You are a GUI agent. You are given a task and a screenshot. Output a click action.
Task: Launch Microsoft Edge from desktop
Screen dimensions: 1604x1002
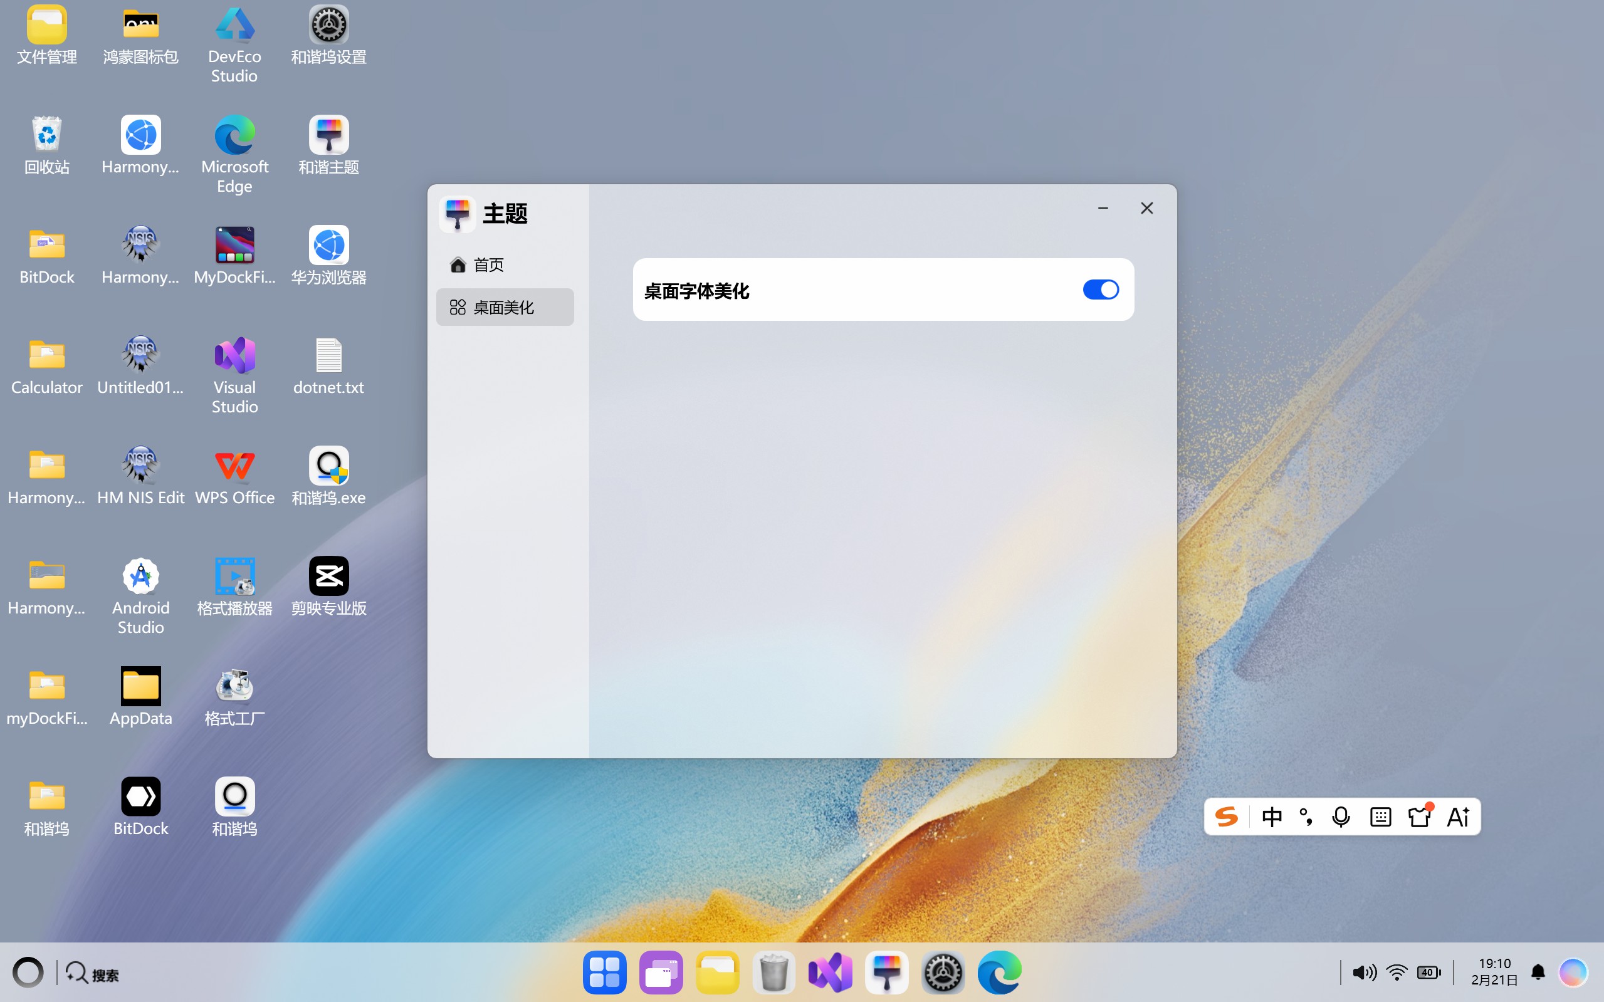[234, 155]
